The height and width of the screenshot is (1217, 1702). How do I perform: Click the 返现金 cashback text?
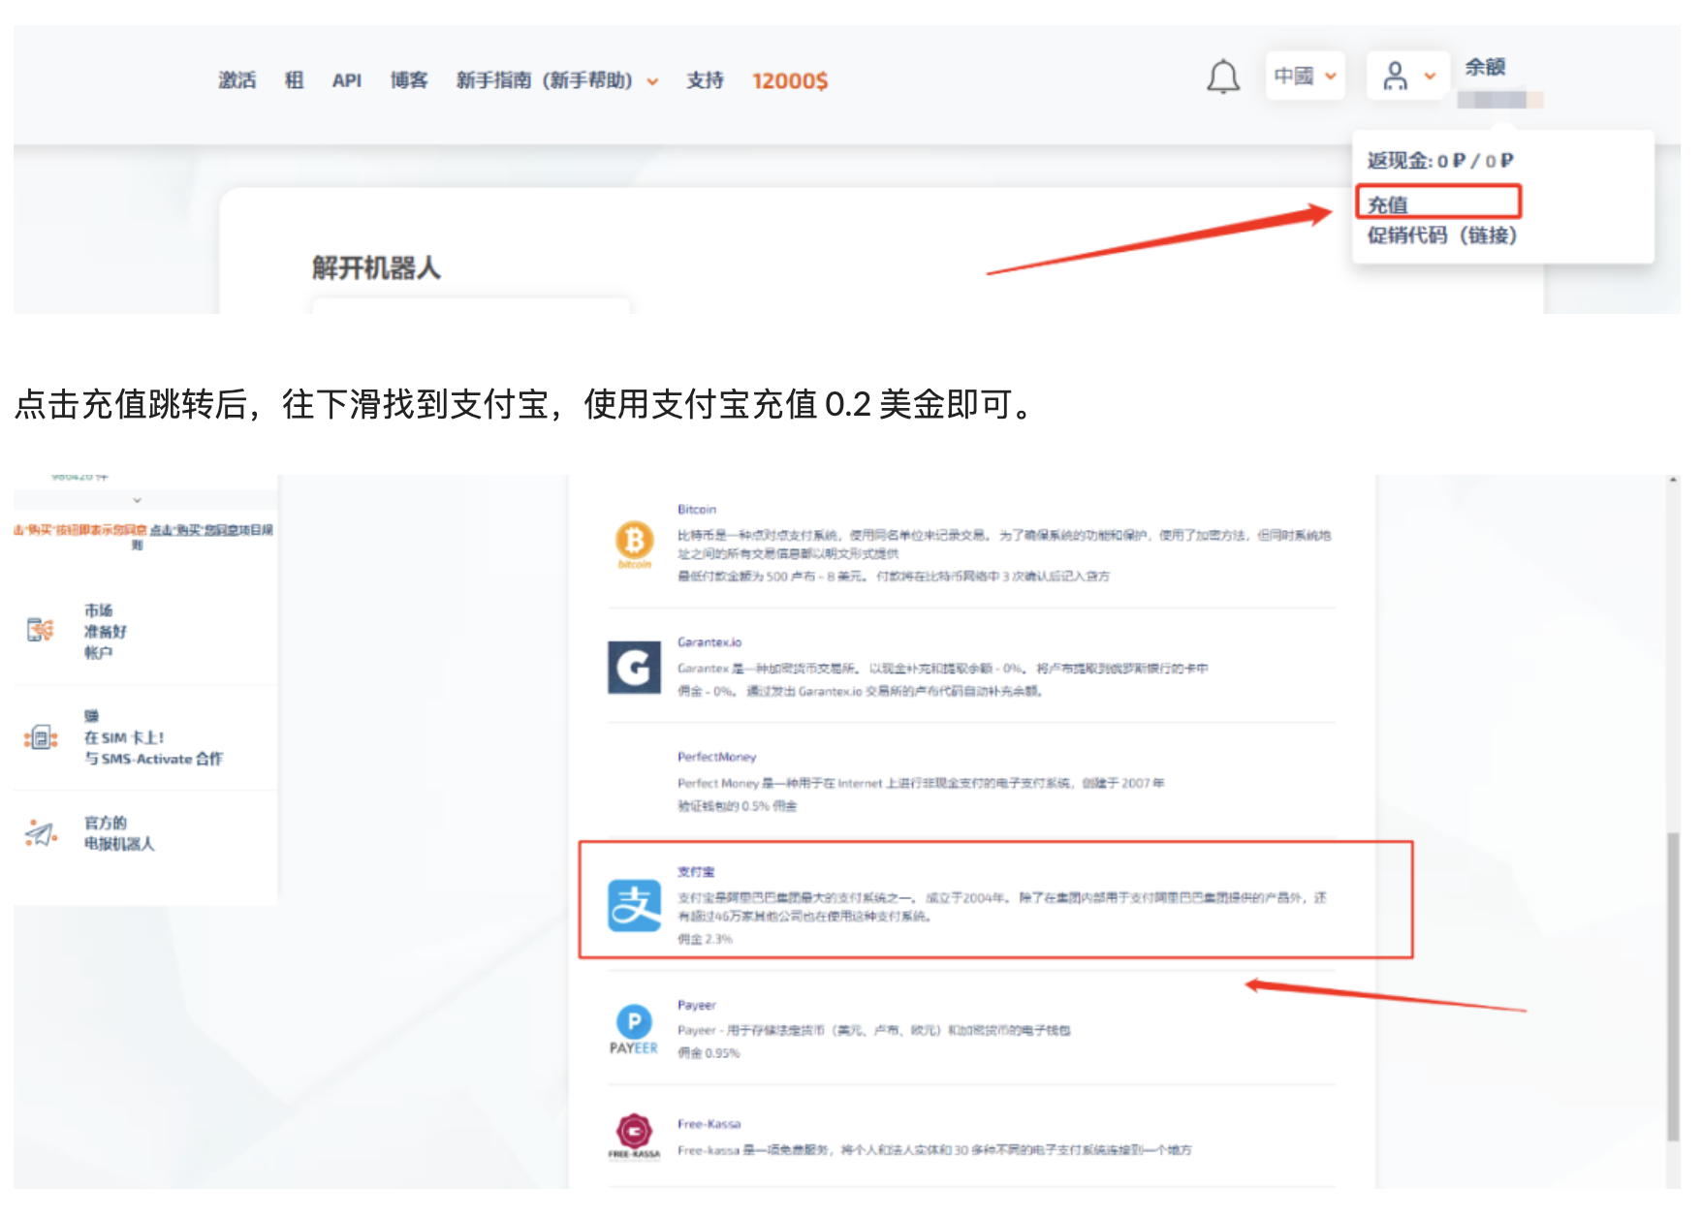[x=1439, y=161]
